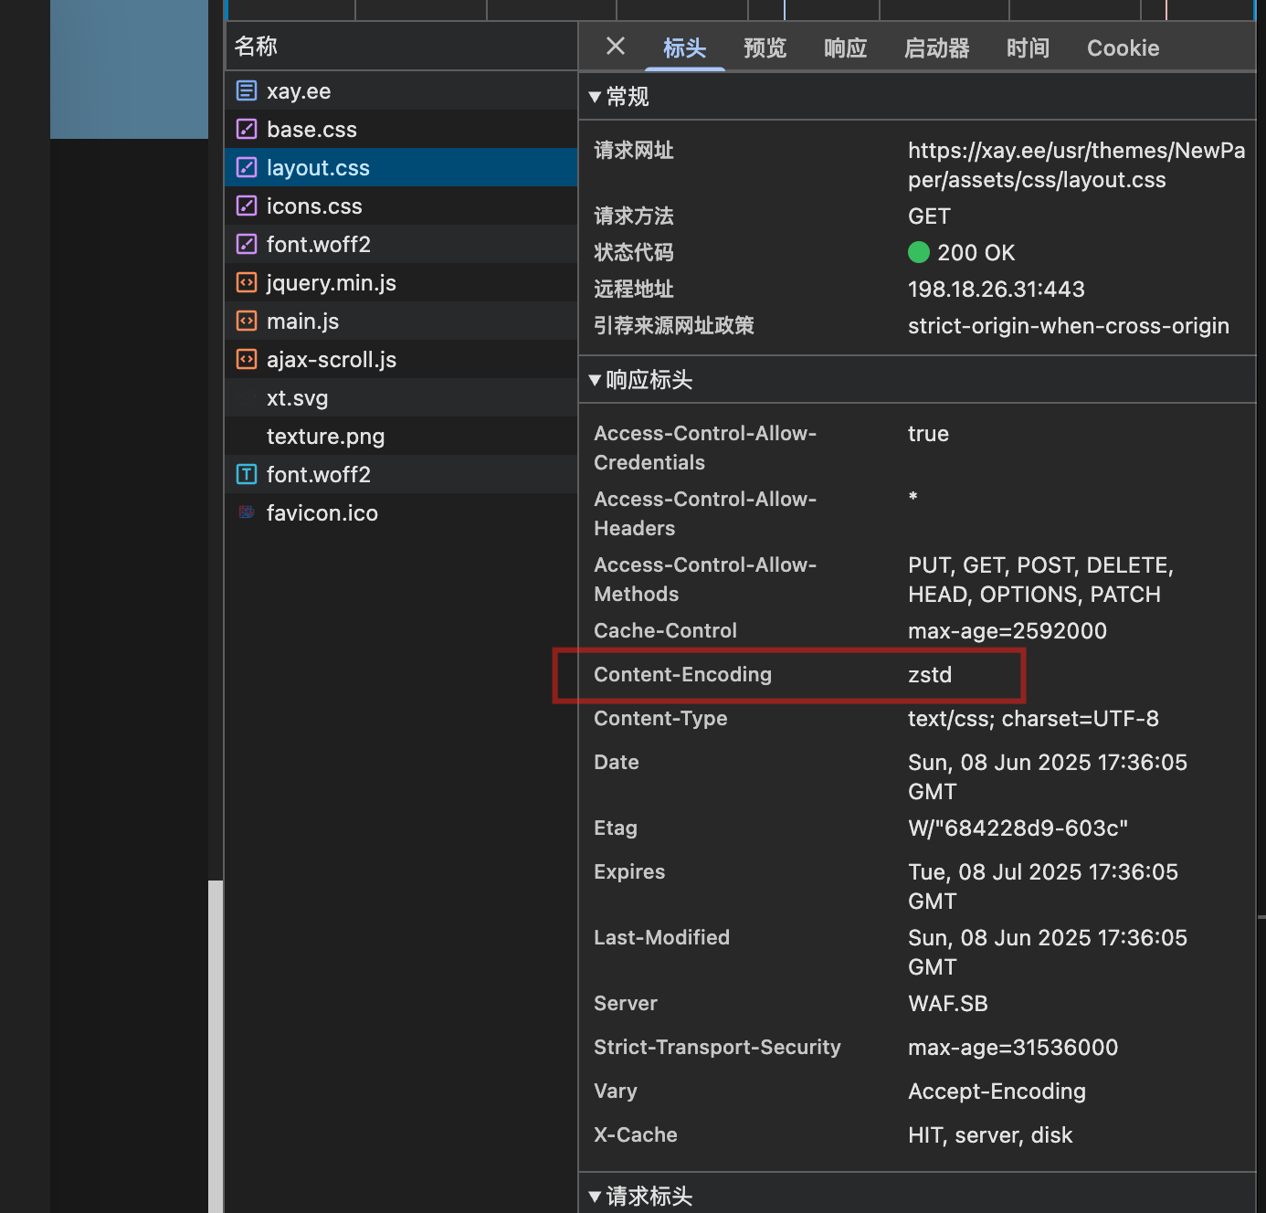Open the 响应 tab
The height and width of the screenshot is (1213, 1266).
pyautogui.click(x=846, y=48)
